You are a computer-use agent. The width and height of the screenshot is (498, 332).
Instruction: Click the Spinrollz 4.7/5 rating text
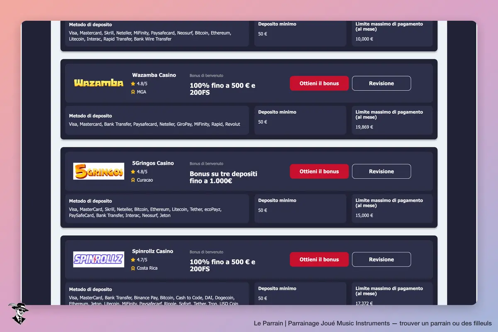142,260
